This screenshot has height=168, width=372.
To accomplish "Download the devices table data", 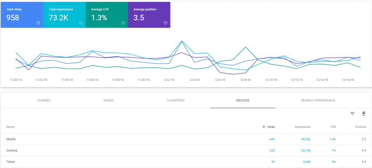I will click(363, 114).
